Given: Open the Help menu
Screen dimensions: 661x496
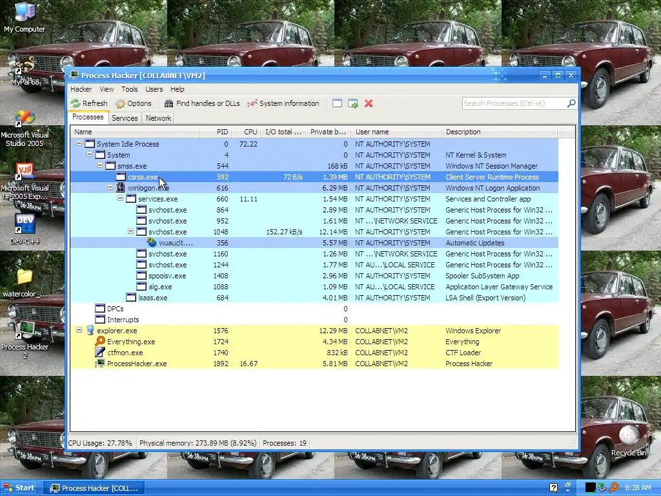Looking at the screenshot, I should 177,89.
